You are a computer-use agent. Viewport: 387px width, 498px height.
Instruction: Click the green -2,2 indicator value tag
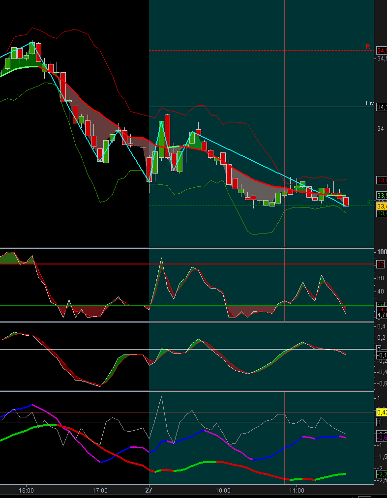pos(382,474)
